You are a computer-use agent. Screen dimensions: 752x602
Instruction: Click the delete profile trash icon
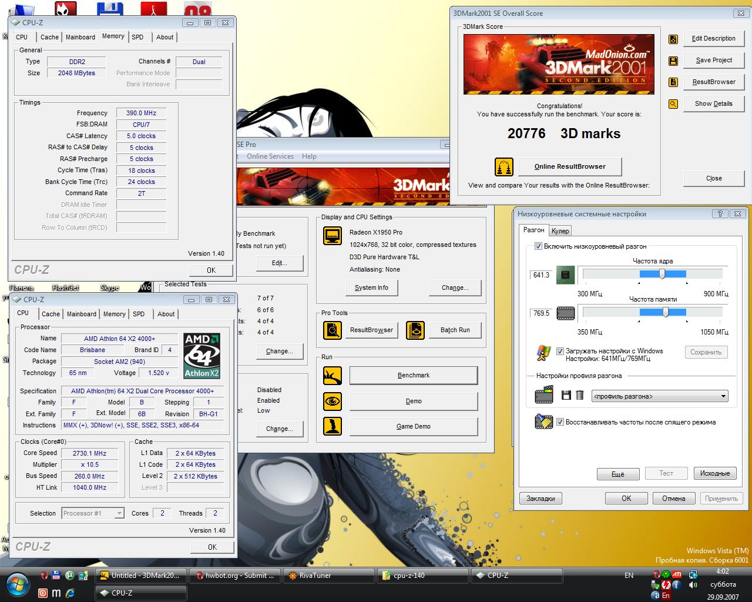(579, 396)
